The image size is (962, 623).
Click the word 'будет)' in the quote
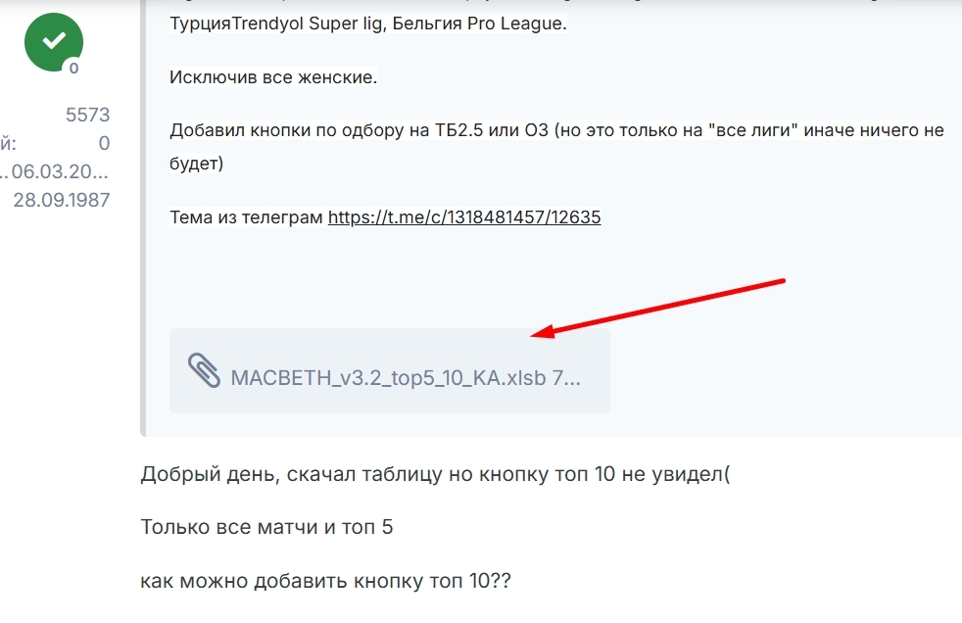196,164
